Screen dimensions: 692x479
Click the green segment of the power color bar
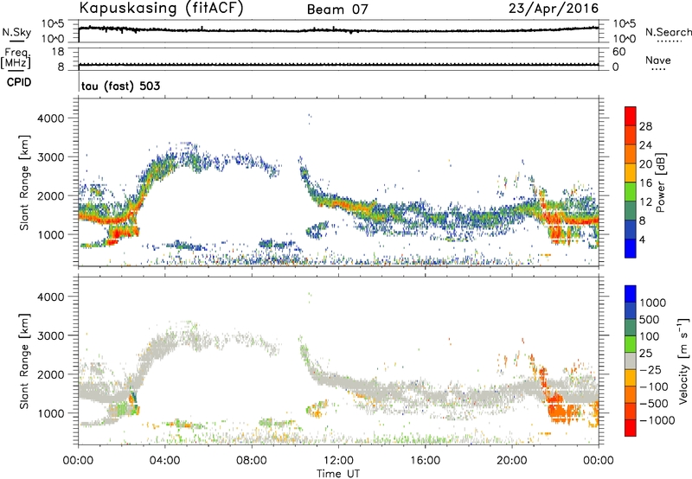(x=631, y=191)
